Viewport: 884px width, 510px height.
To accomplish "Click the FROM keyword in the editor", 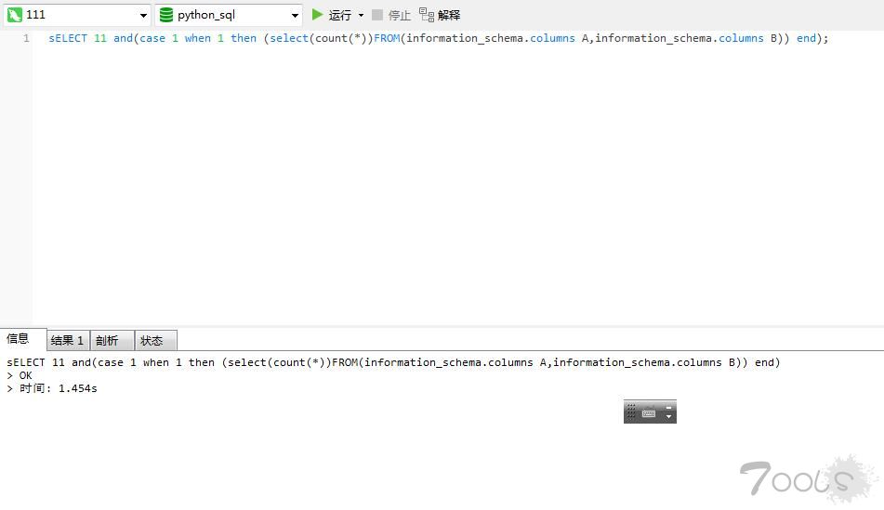I will coord(387,38).
